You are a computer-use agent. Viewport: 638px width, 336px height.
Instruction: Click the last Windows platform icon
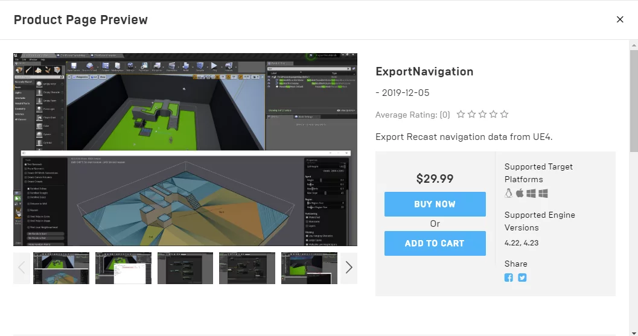543,194
